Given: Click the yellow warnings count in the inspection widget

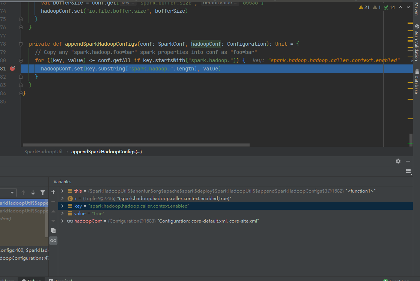Looking at the screenshot, I should 363,7.
